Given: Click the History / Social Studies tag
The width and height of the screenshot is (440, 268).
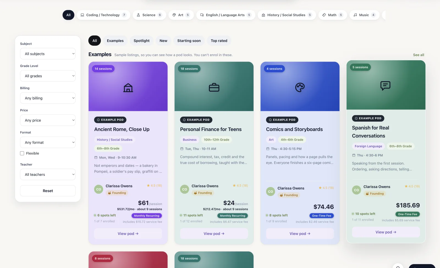Looking at the screenshot, I should 115,140.
